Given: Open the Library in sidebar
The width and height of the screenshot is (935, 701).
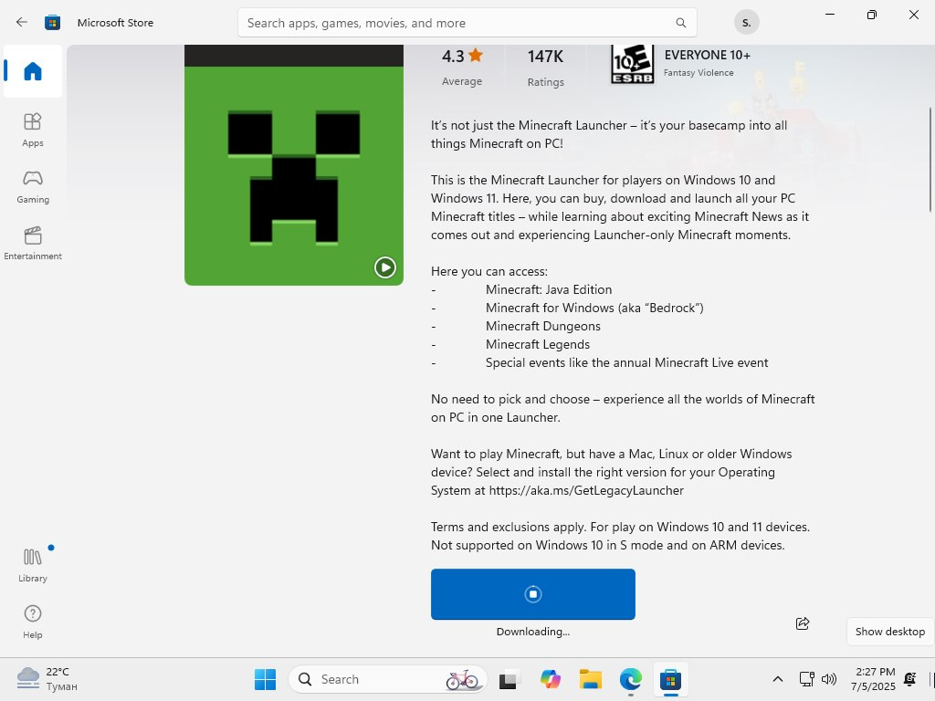Looking at the screenshot, I should (x=33, y=565).
